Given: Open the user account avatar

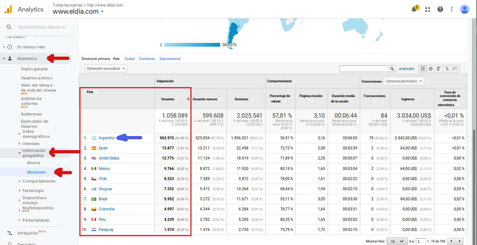Looking at the screenshot, I should click(x=464, y=9).
